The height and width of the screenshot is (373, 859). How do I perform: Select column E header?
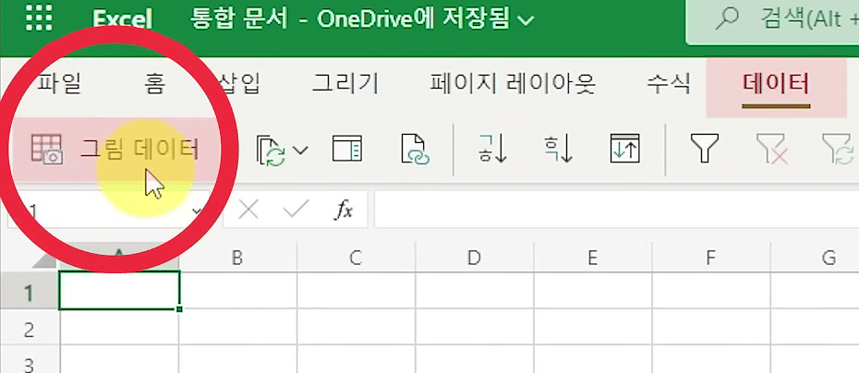point(593,258)
